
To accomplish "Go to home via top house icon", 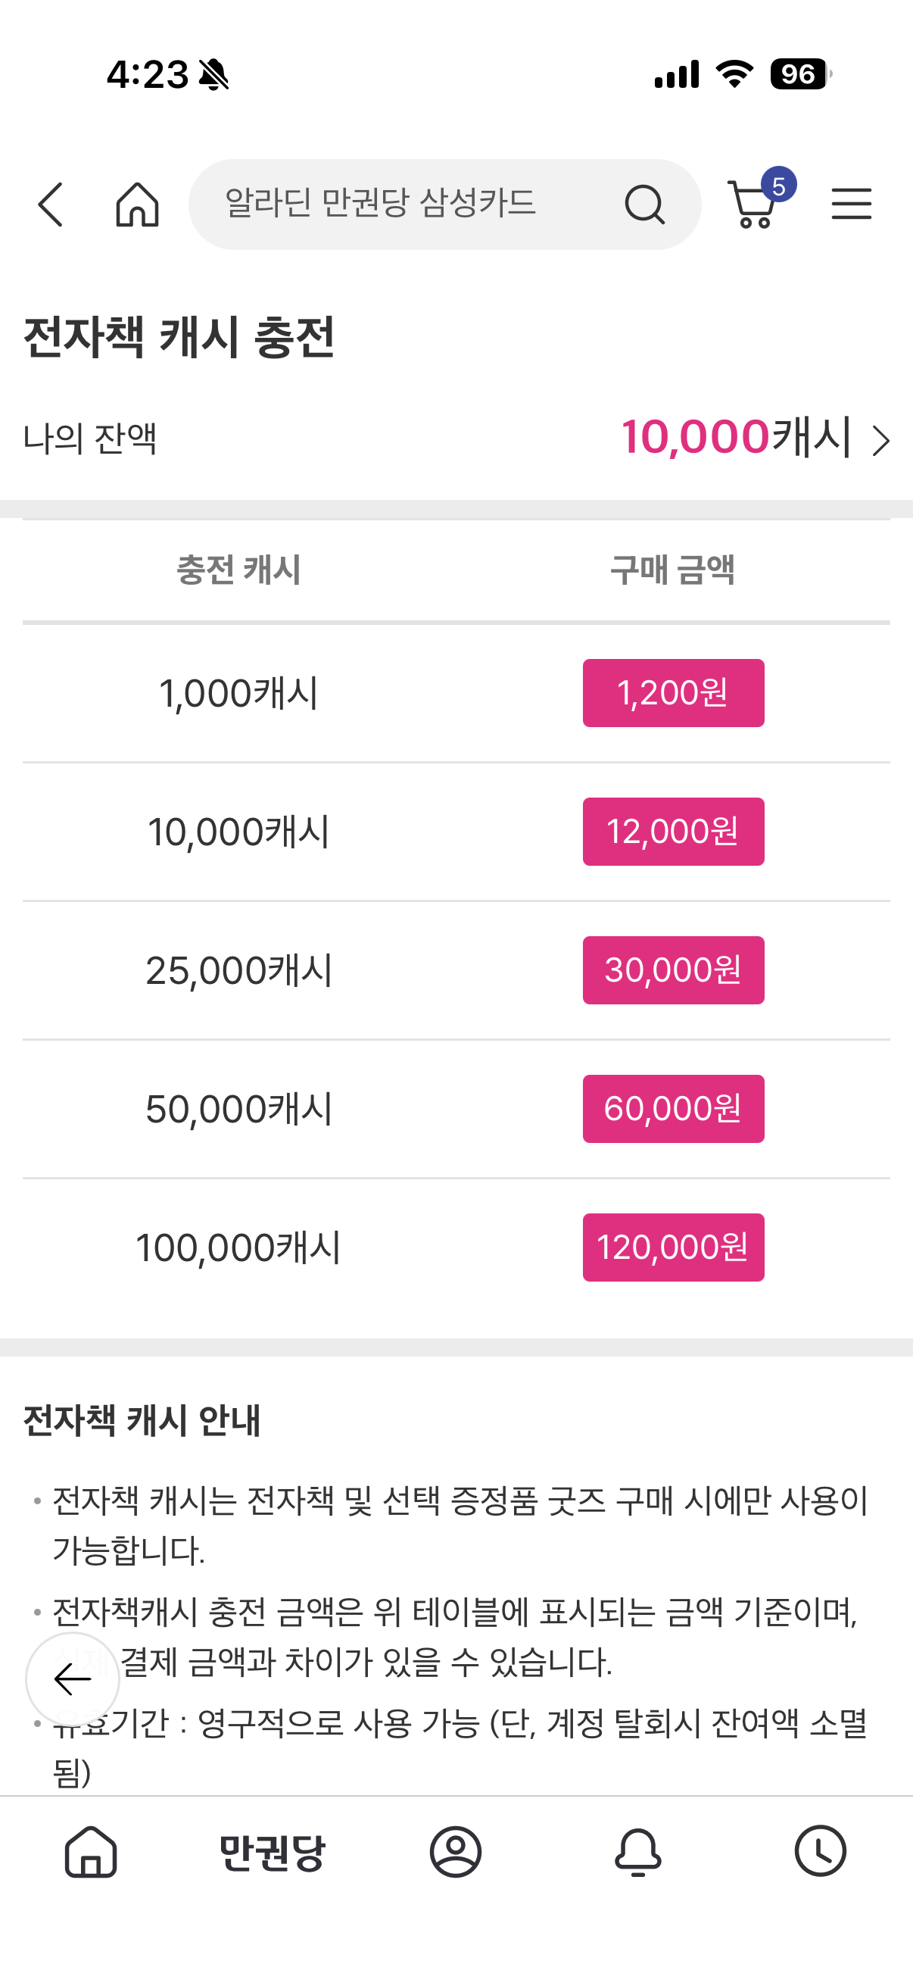I will [137, 205].
